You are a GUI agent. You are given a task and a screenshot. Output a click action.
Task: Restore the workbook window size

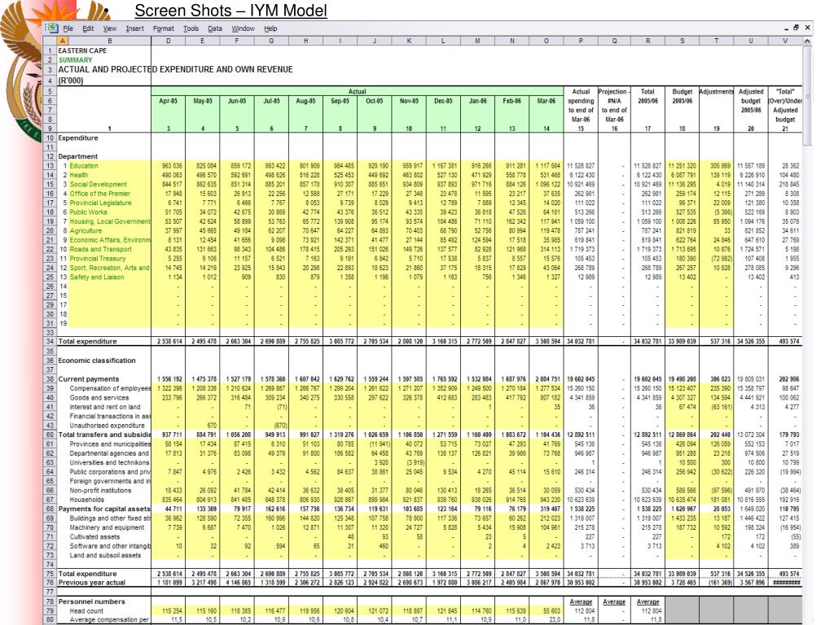coord(797,28)
